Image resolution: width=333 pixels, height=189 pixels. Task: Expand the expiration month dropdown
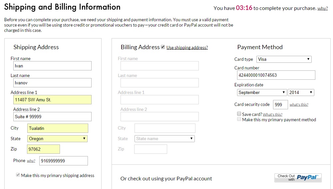click(262, 92)
